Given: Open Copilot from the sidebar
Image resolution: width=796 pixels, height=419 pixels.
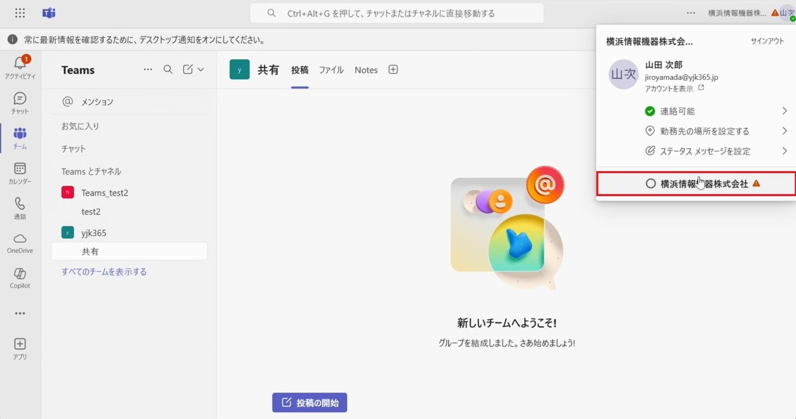Looking at the screenshot, I should (20, 278).
